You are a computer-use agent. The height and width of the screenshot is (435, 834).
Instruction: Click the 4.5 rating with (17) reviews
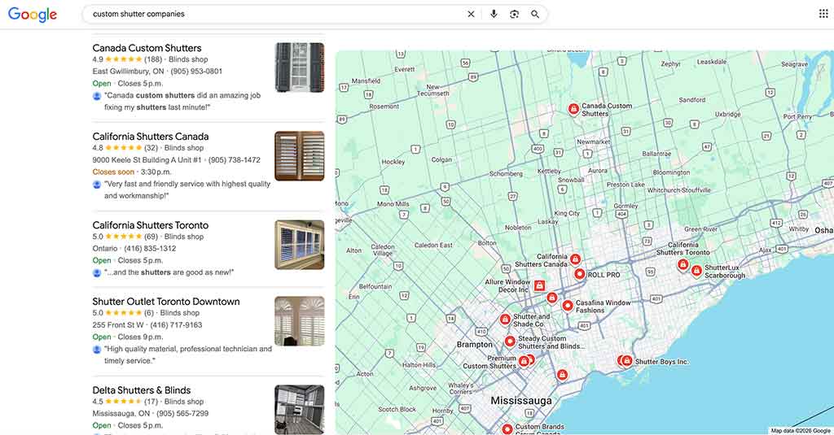125,402
